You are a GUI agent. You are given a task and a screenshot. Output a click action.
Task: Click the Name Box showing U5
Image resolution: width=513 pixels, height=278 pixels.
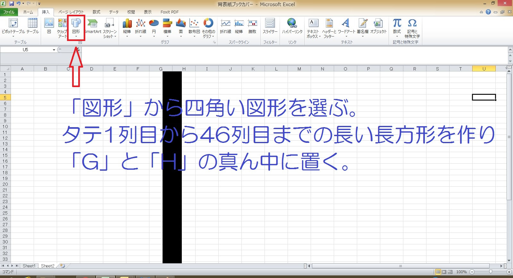26,50
